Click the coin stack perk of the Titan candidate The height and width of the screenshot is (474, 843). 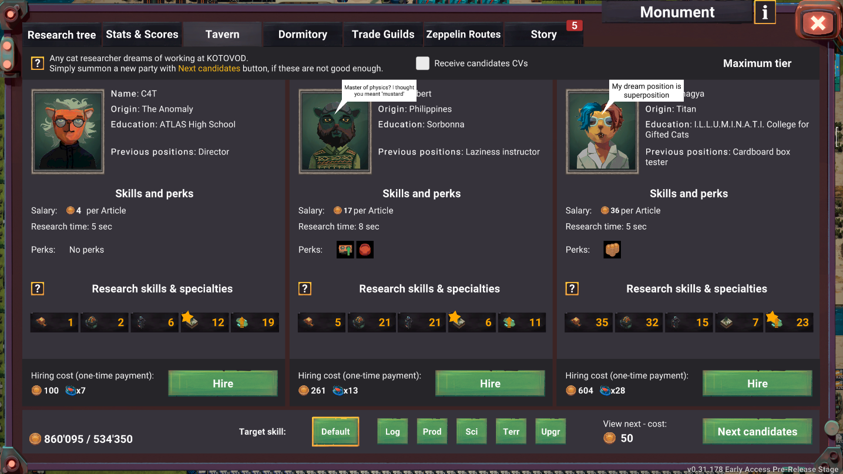(x=612, y=250)
